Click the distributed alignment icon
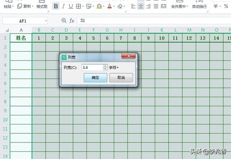Image resolution: width=231 pixels, height=159 pixels. pos(164,6)
